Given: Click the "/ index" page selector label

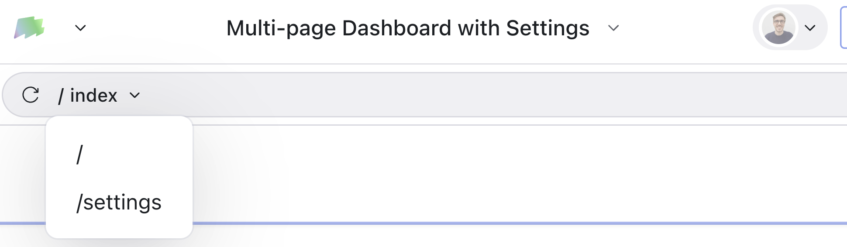Looking at the screenshot, I should (88, 95).
